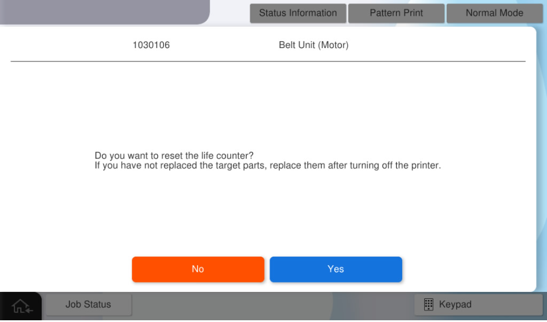This screenshot has height=322, width=547.
Task: Open the Status Information tab
Action: click(x=298, y=13)
